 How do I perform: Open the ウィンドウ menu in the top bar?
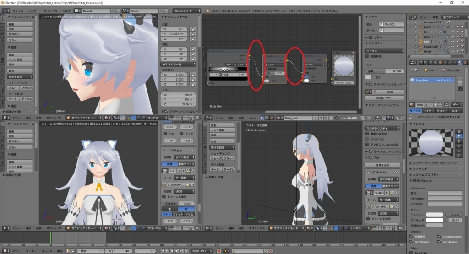click(x=50, y=11)
